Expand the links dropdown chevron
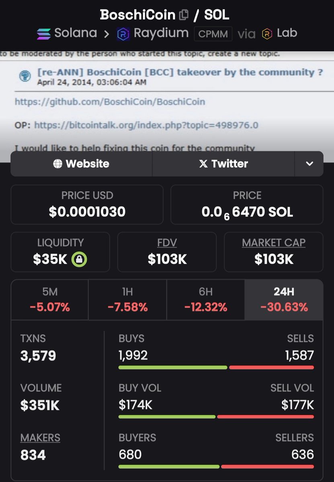Viewport: 334px width, 482px height. tap(309, 164)
